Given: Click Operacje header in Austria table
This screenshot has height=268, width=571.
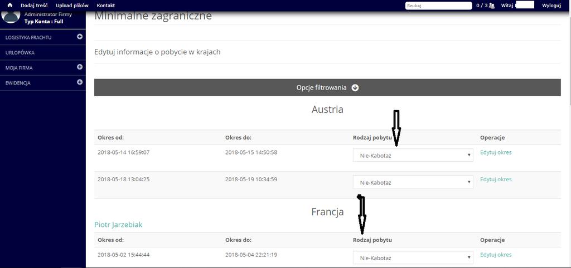Looking at the screenshot, I should point(492,138).
